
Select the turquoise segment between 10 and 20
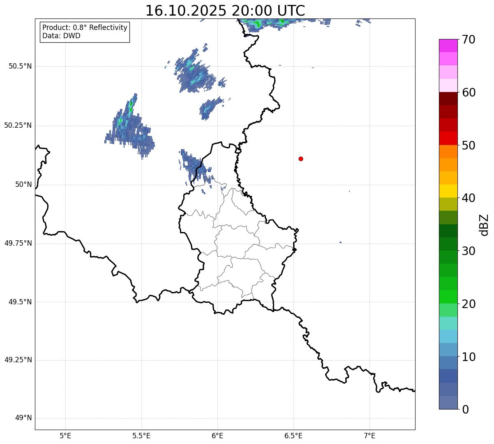[448, 323]
